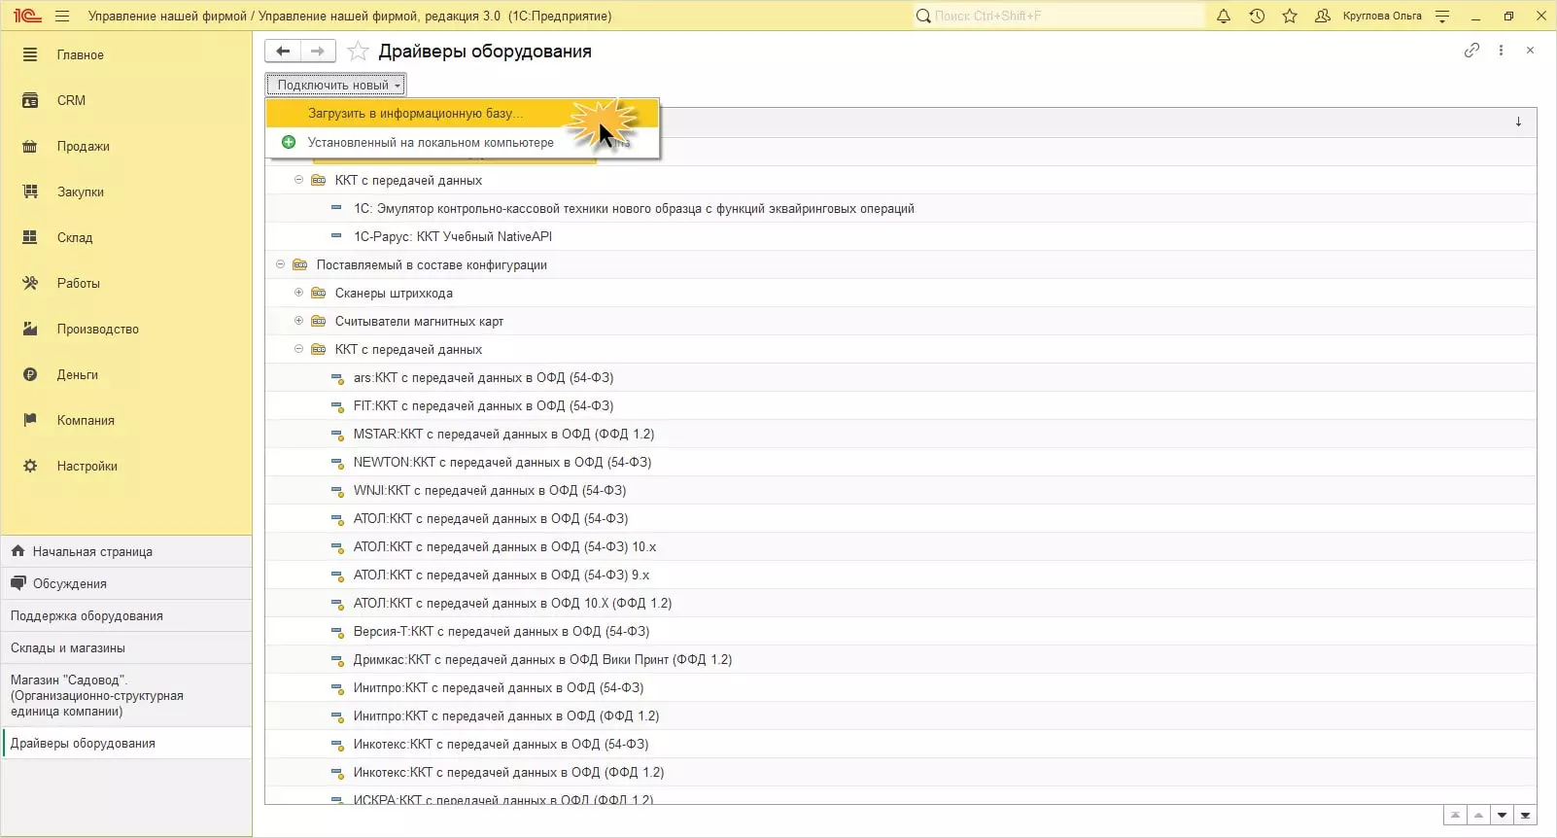Select FIT:ККТ с передачей данных в ОФД row
Image resolution: width=1557 pixels, height=838 pixels.
901,405
